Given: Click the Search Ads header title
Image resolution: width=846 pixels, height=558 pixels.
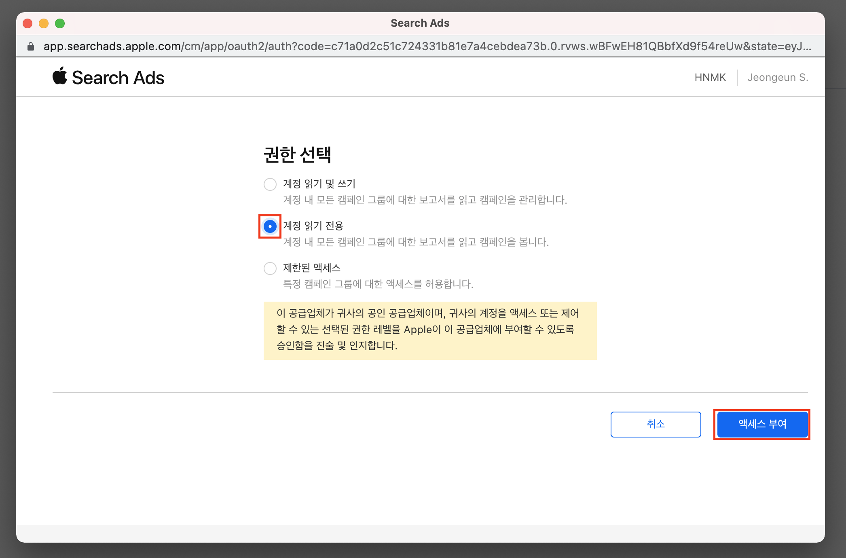Looking at the screenshot, I should [x=118, y=78].
